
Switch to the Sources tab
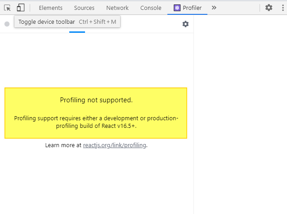click(x=84, y=8)
